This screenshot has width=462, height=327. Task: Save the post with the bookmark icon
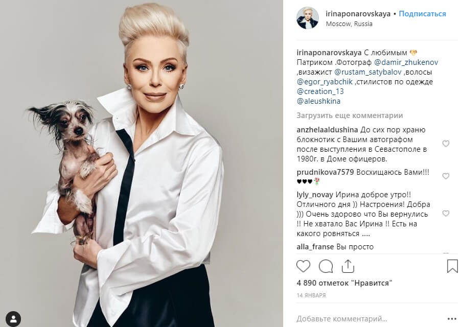coord(452,266)
